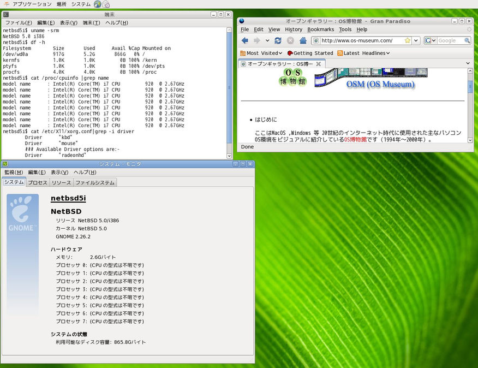The height and width of the screenshot is (368, 478).
Task: Click the terminal scroll down arrow
Action: pos(229,156)
